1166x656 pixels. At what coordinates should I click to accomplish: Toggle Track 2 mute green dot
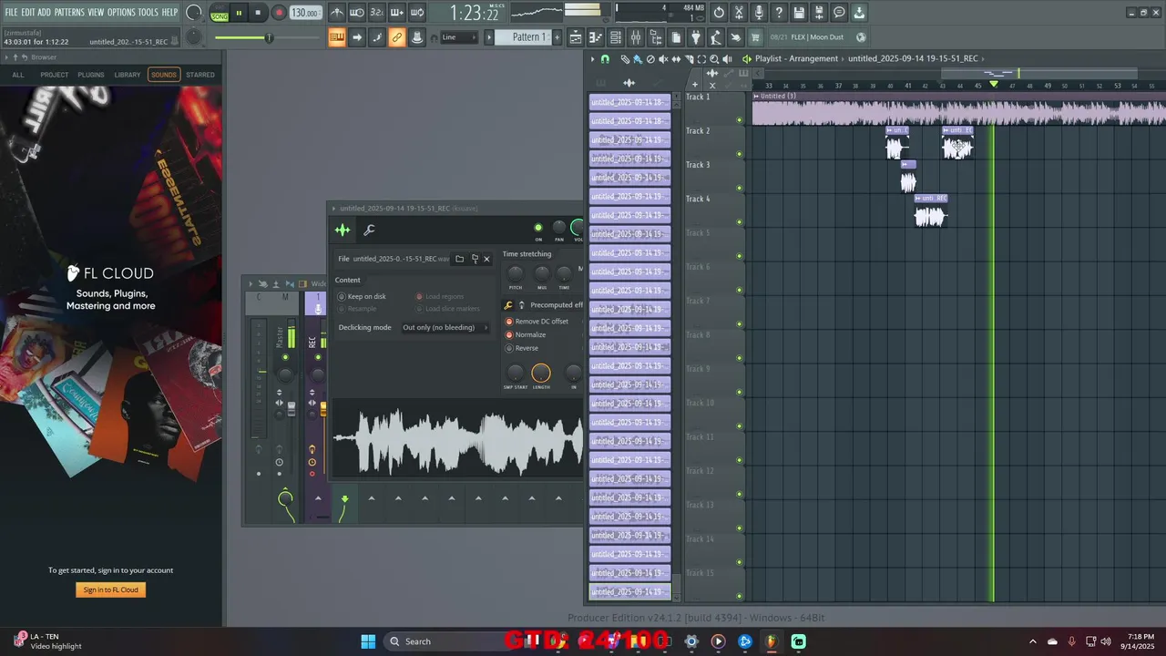click(x=739, y=154)
